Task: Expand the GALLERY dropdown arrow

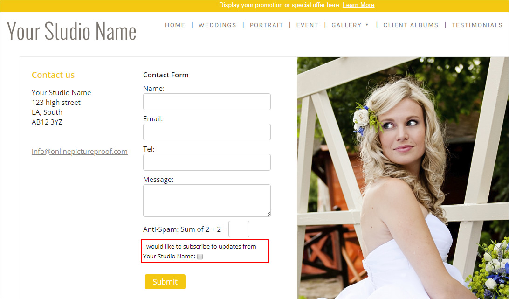Action: click(367, 25)
